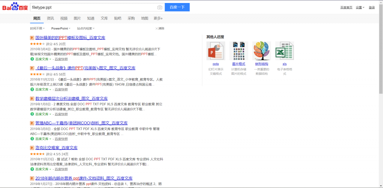This screenshot has height=188, width=383.
Task: Expand 百度文库 arrow under 管理ABC result
Action: pos(50,139)
